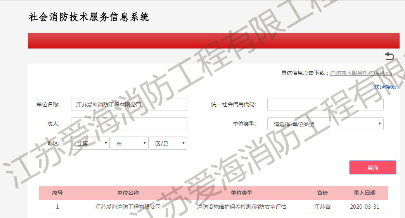The image size is (405, 218).
Task: Open the 单位类型 dropdown
Action: pos(325,124)
